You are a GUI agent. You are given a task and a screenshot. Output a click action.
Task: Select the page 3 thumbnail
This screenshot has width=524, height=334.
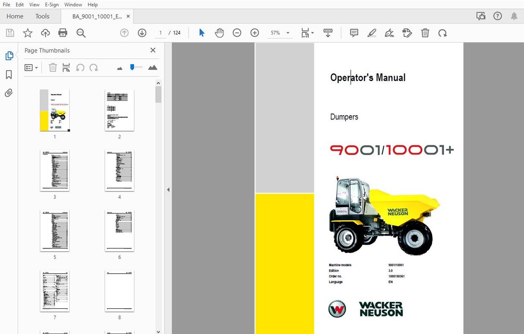click(x=55, y=170)
